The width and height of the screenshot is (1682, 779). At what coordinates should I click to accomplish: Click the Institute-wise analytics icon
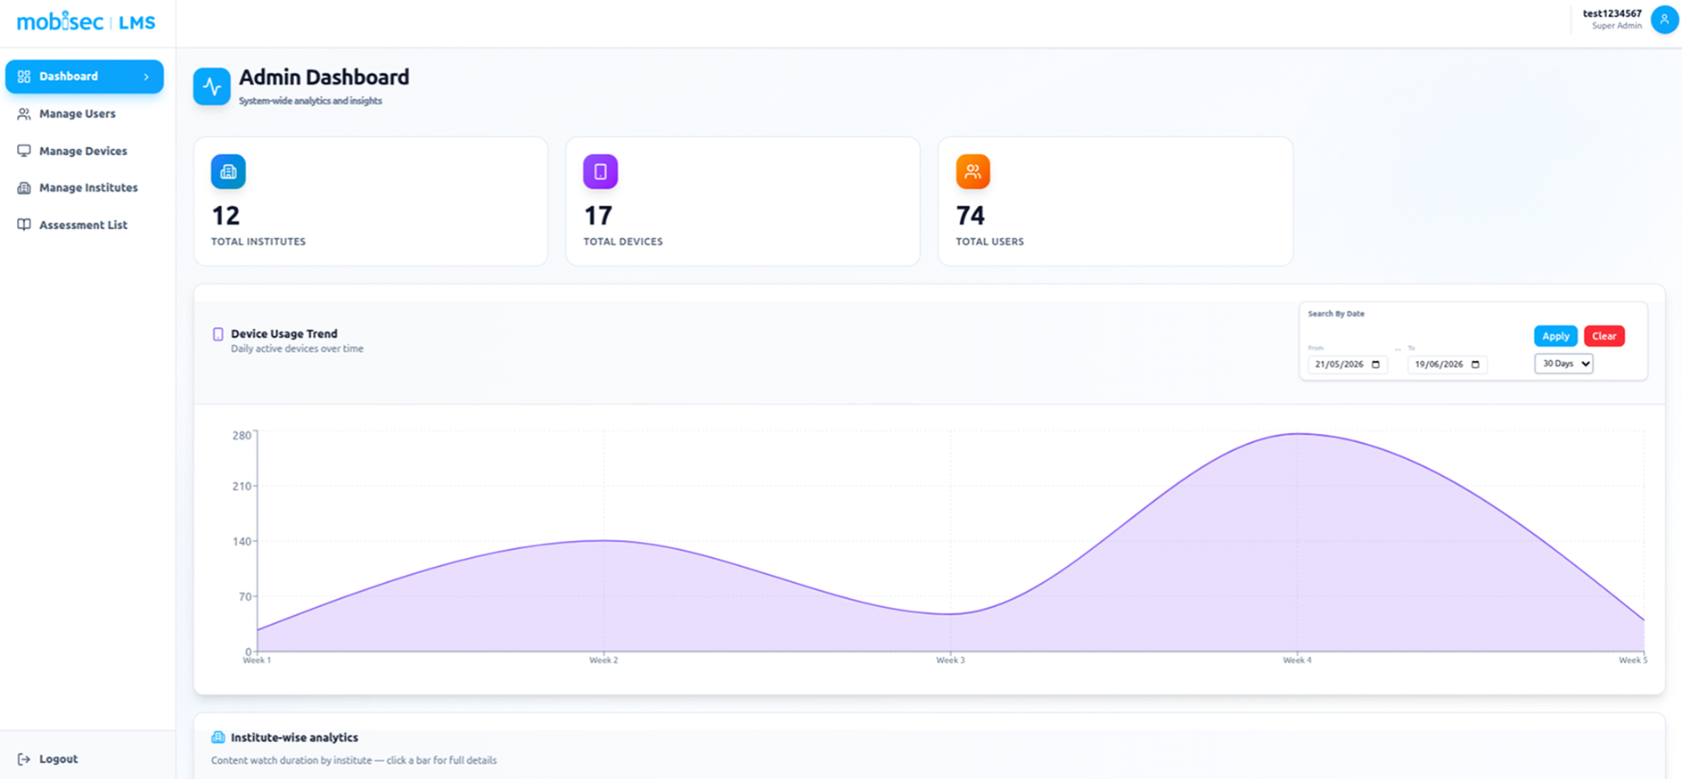click(x=217, y=737)
